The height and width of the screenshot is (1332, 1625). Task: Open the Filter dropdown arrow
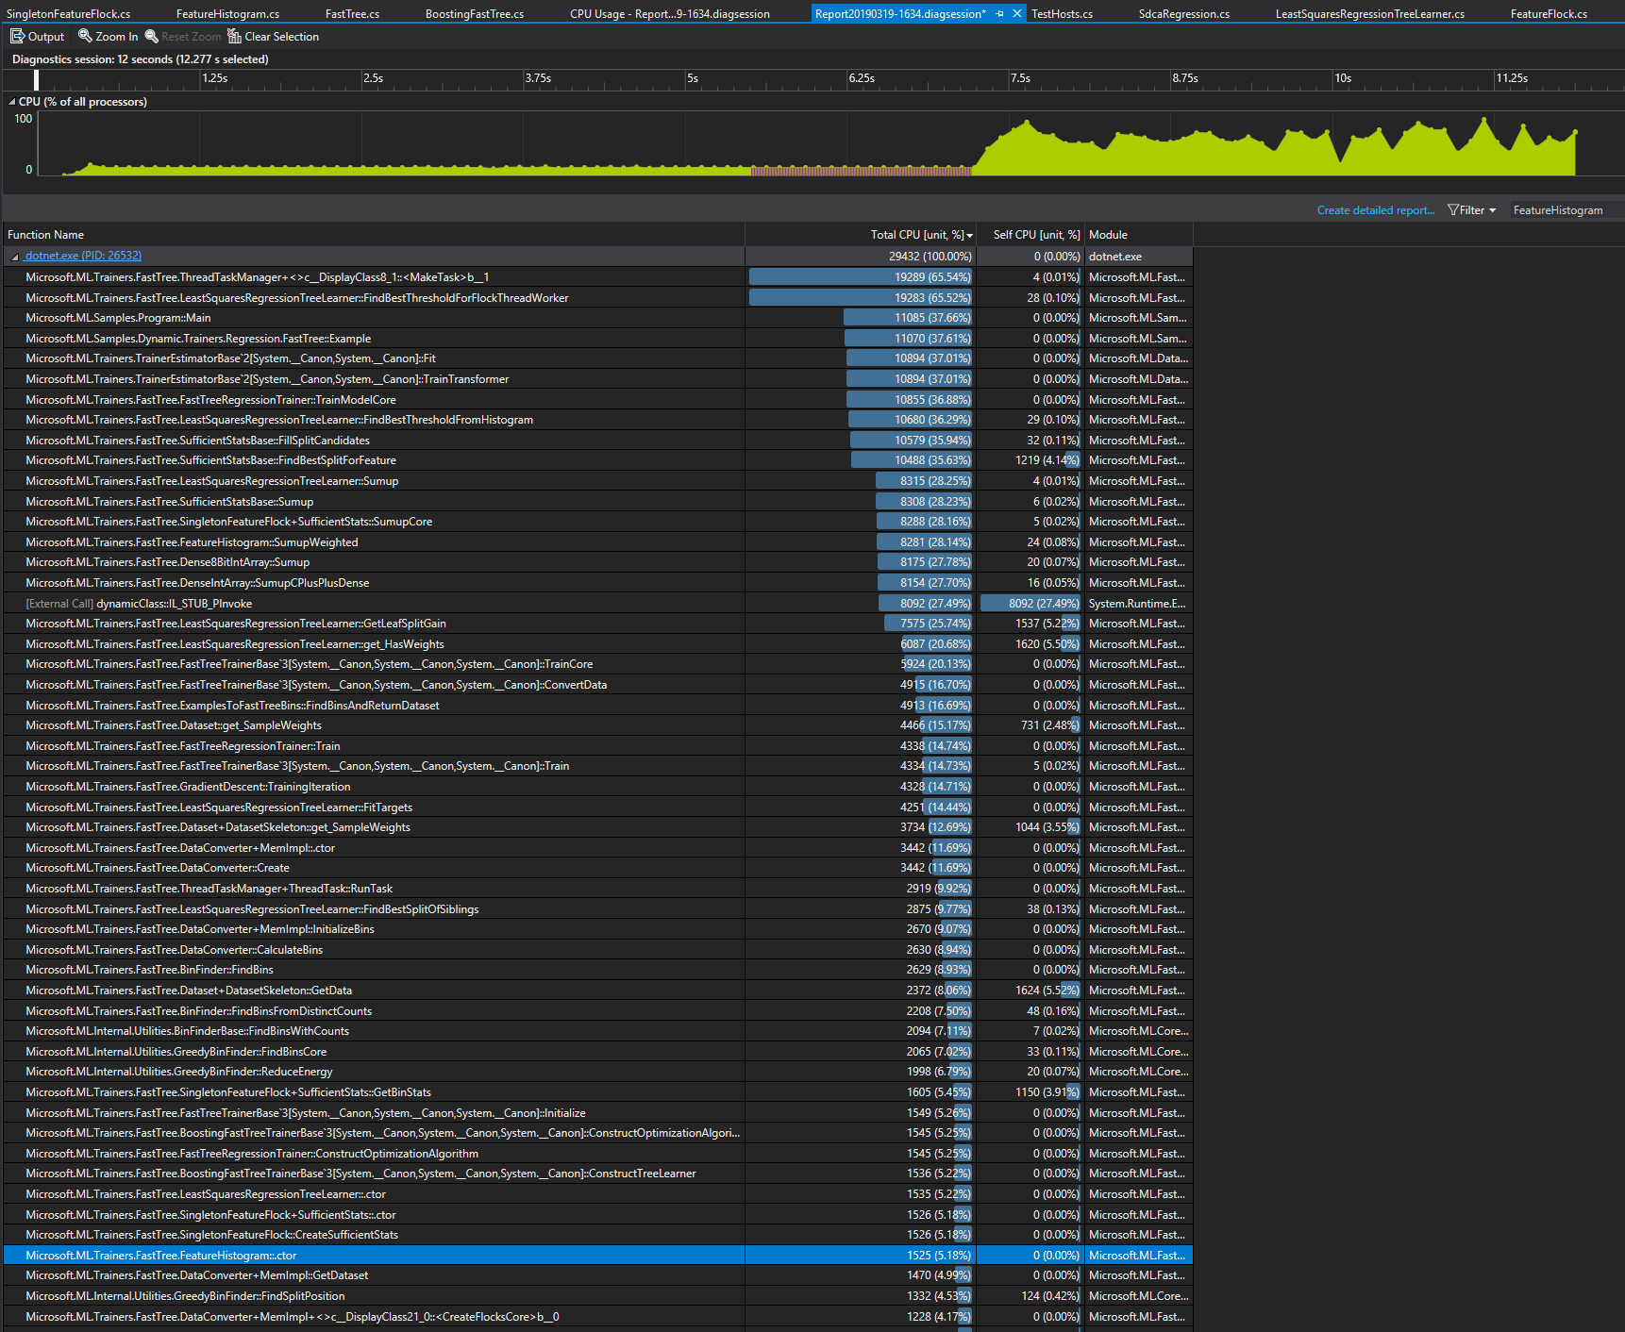pos(1492,209)
